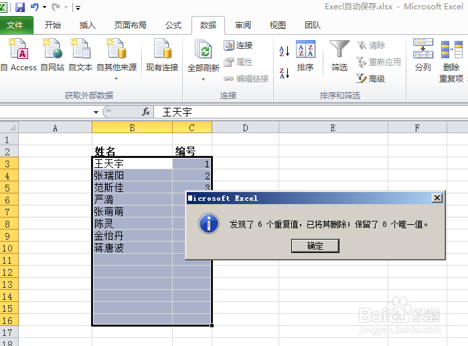Open the Name Box dropdown arrow

point(96,112)
